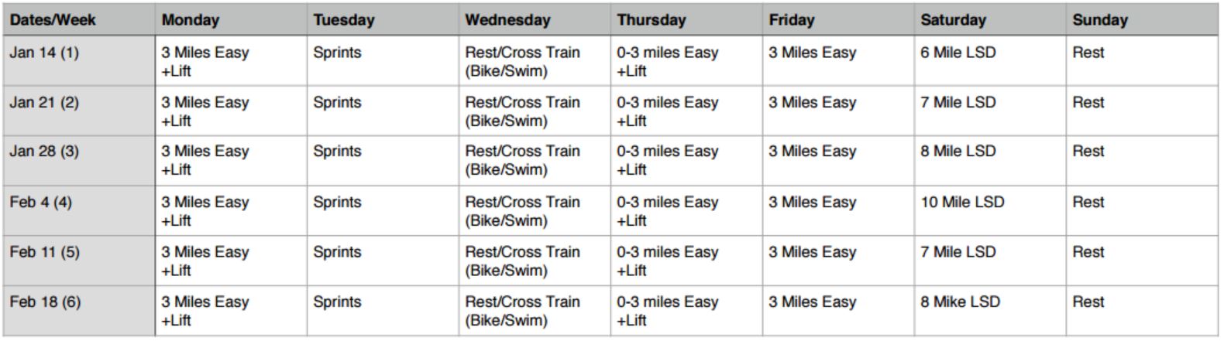Click the Monday column header
The image size is (1224, 341).
click(x=231, y=20)
